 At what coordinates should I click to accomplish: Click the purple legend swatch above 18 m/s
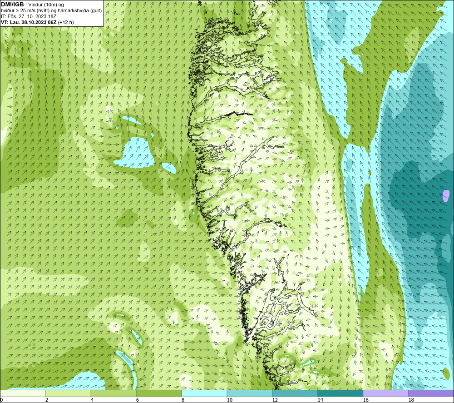click(x=431, y=393)
